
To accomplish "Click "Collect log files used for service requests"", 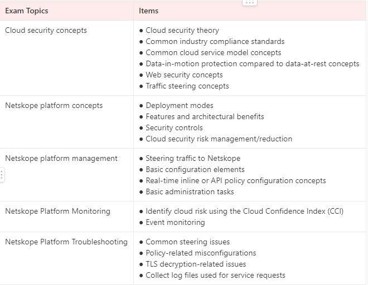I will (215, 276).
